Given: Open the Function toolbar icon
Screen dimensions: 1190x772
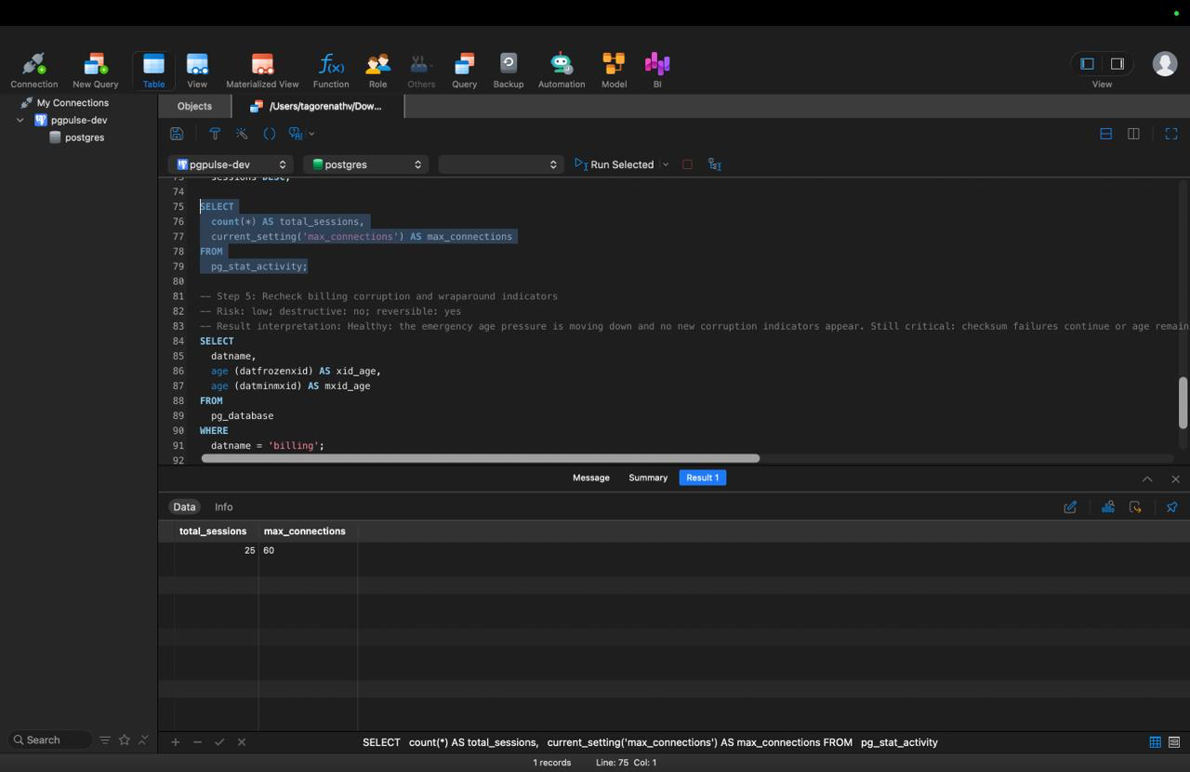Looking at the screenshot, I should (331, 71).
